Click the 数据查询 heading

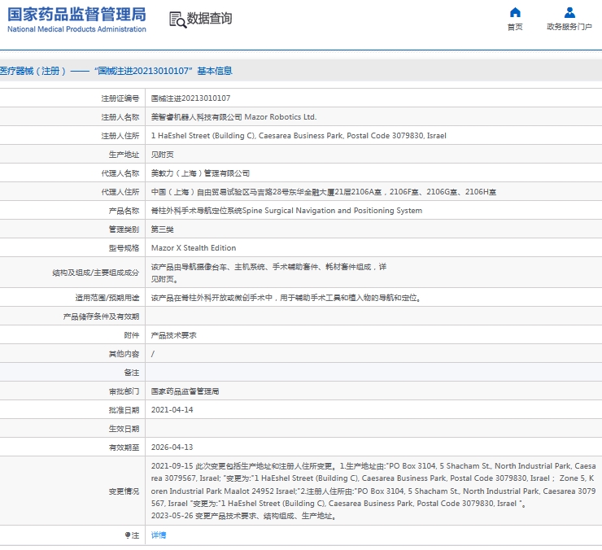(x=209, y=18)
